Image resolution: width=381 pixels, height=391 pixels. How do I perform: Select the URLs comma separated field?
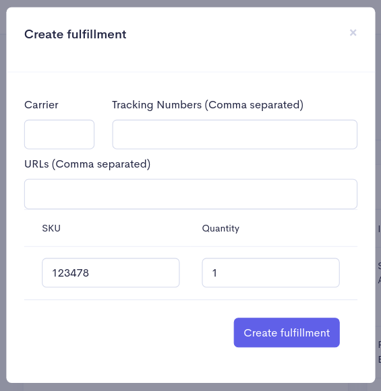191,194
